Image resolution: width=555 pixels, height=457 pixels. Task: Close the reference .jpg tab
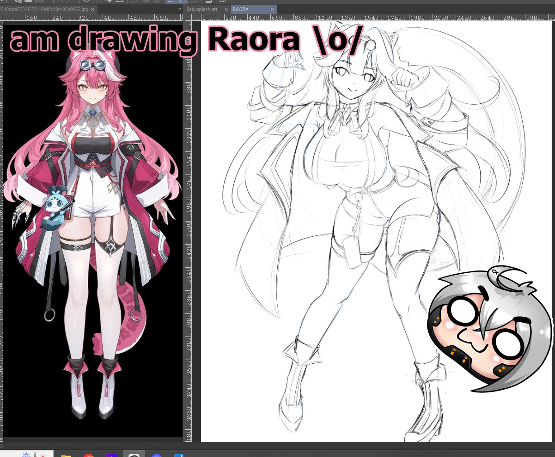pyautogui.click(x=92, y=9)
